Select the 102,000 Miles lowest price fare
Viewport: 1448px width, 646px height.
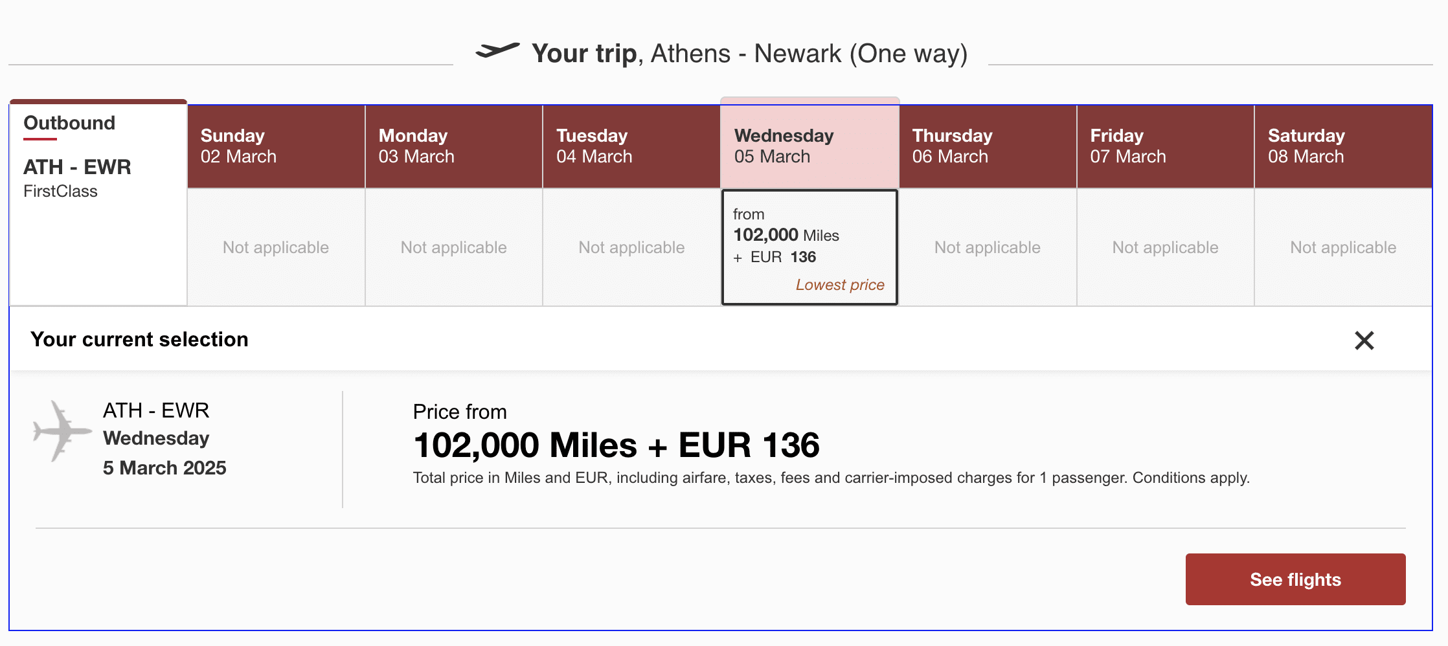[x=809, y=247]
